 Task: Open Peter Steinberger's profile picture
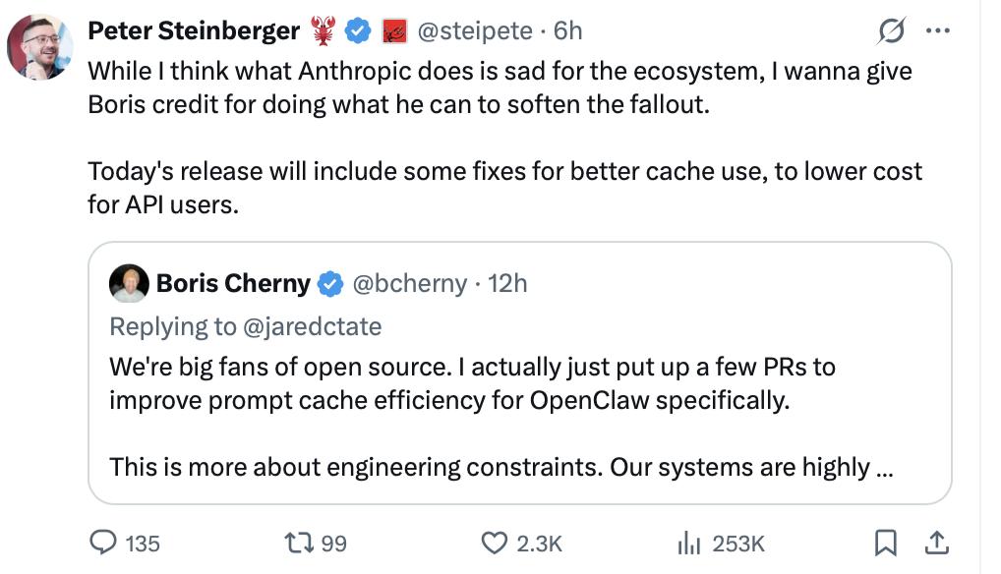[x=40, y=46]
